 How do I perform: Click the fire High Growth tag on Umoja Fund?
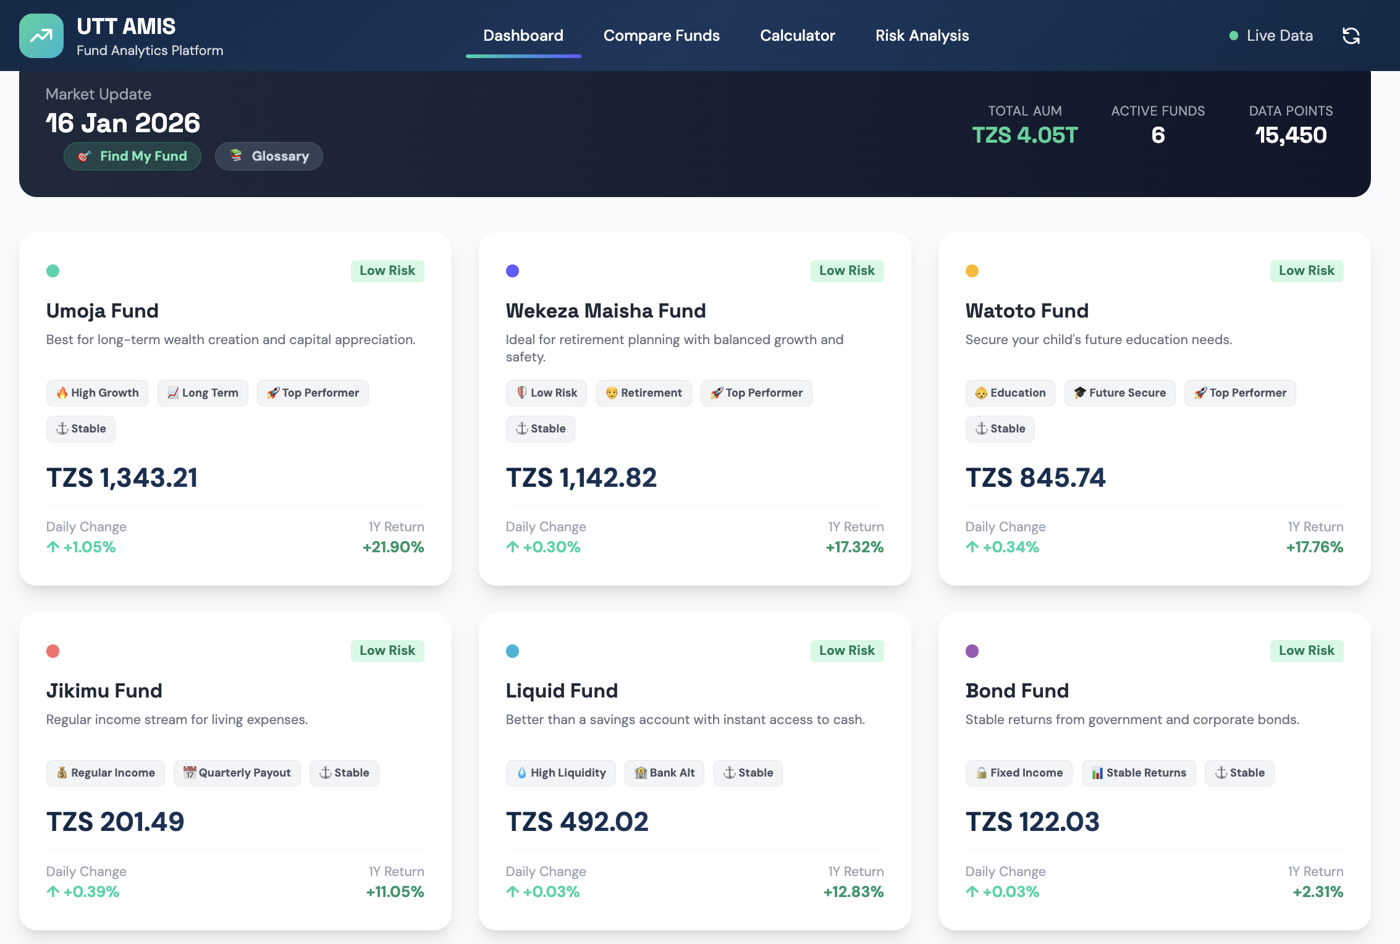97,393
